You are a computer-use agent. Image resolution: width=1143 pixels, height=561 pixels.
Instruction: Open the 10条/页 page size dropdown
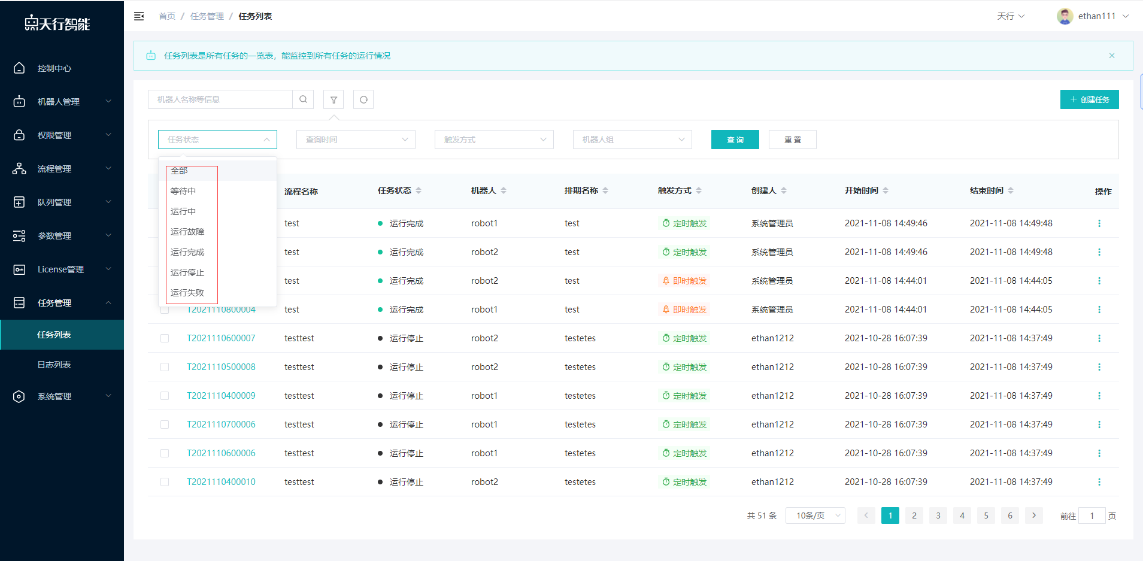click(815, 515)
